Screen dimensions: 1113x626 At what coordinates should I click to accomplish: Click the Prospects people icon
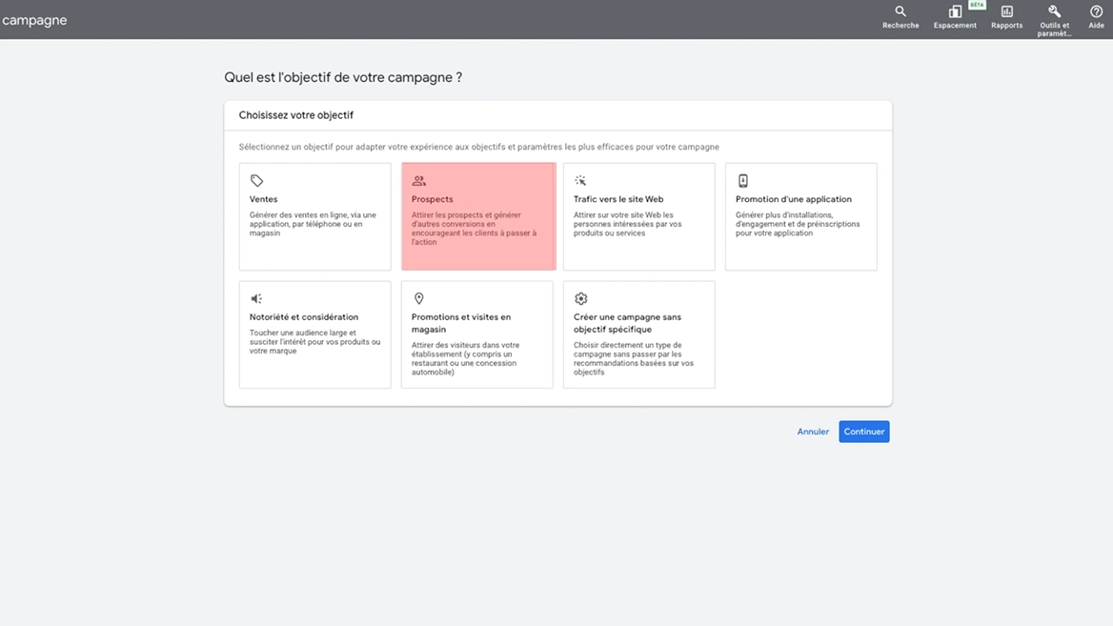(x=418, y=181)
